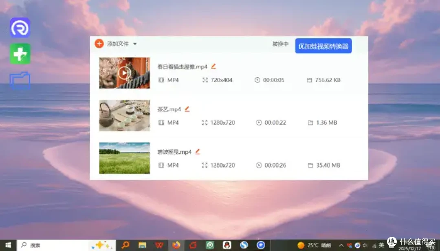Open WPS Office from the taskbar
This screenshot has width=440, height=251.
(x=159, y=245)
